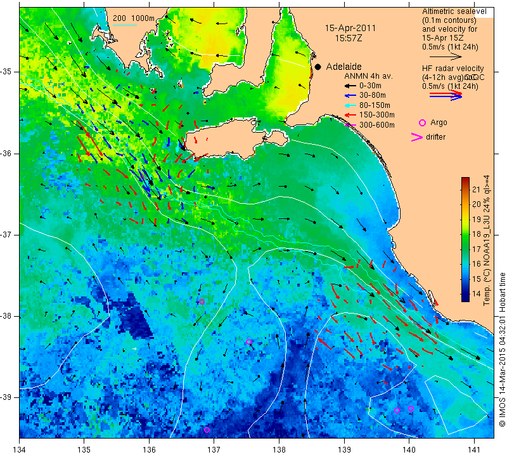Click the '30-80m' legend label

[x=373, y=95]
